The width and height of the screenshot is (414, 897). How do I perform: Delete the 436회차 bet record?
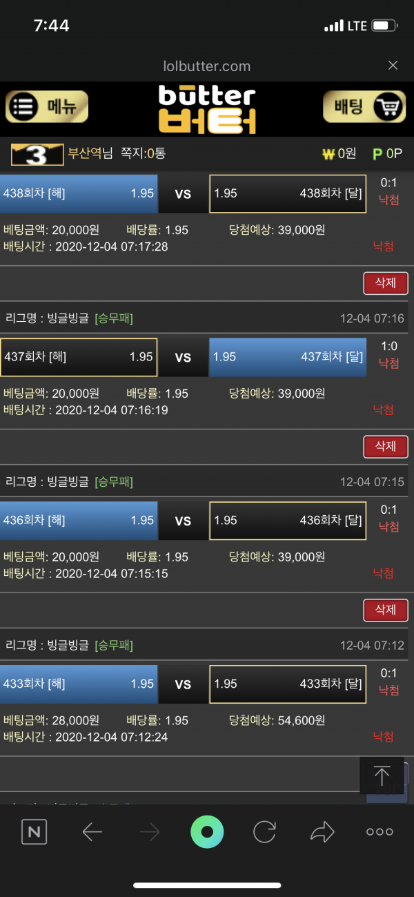385,610
